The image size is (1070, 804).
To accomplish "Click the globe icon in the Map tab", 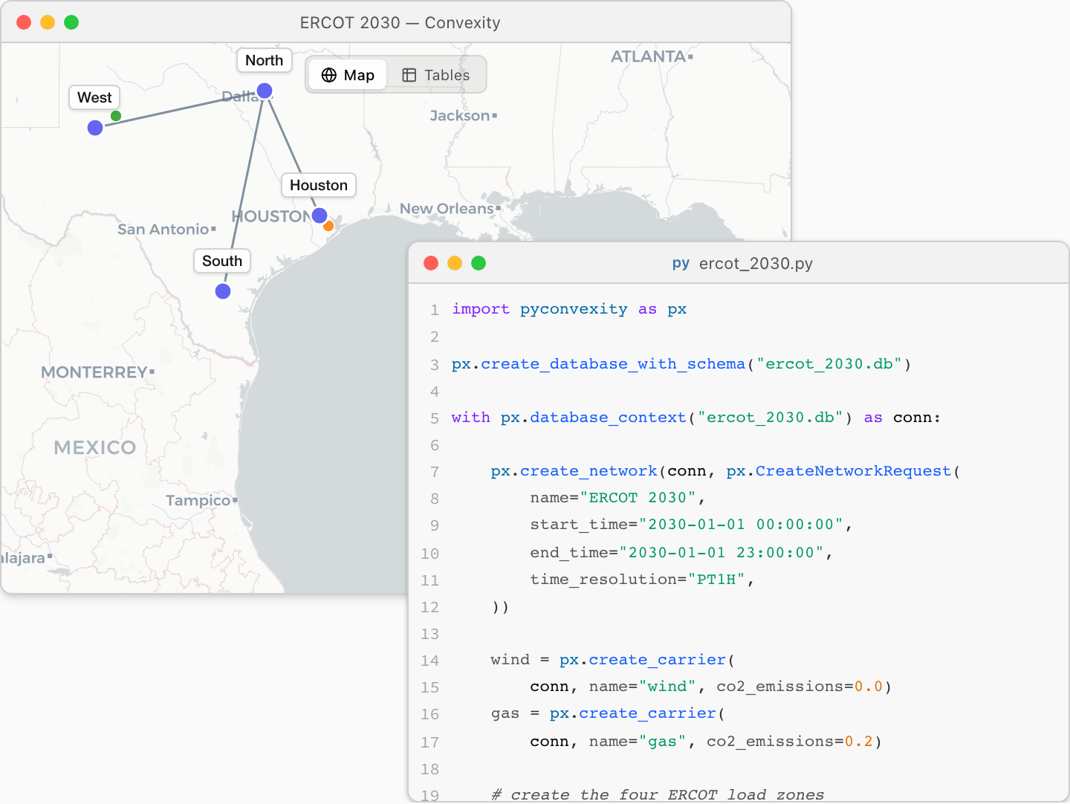I will tap(329, 75).
